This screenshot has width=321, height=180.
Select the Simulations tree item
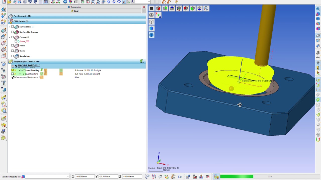click(x=25, y=56)
